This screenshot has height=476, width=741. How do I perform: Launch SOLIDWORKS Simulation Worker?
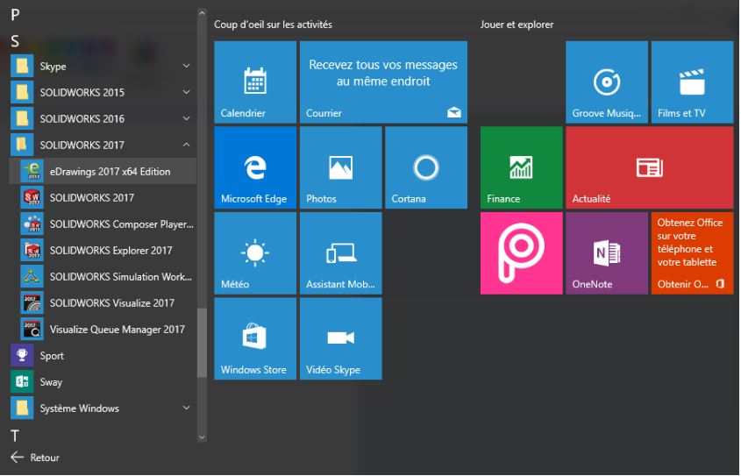pyautogui.click(x=103, y=277)
